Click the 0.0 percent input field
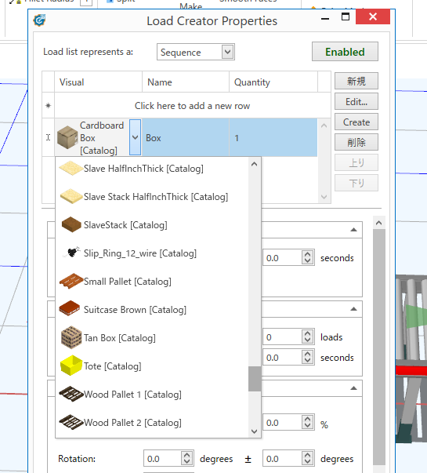Viewport: 427px width, 473px height. point(282,423)
